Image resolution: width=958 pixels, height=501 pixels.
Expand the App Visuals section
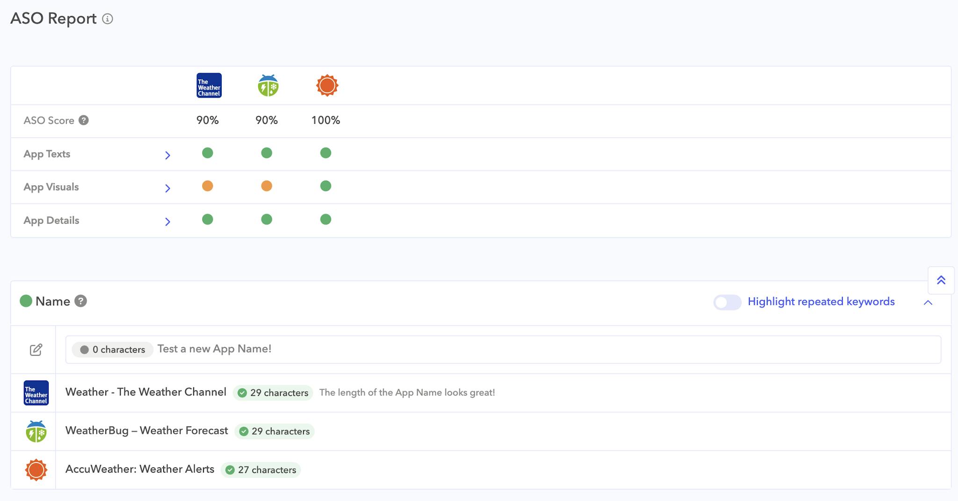click(168, 188)
